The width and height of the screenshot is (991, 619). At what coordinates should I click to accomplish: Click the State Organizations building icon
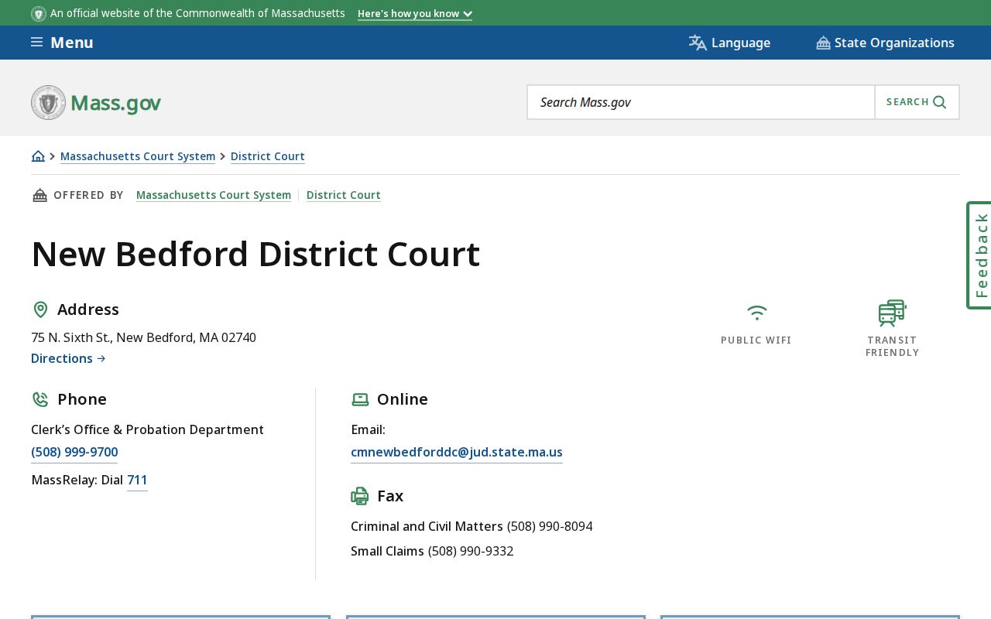click(823, 43)
